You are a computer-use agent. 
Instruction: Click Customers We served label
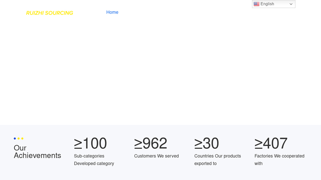pyautogui.click(x=156, y=156)
